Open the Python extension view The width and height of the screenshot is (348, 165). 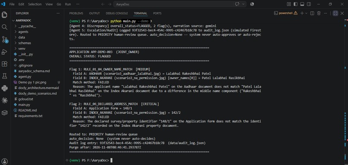click(x=4, y=88)
